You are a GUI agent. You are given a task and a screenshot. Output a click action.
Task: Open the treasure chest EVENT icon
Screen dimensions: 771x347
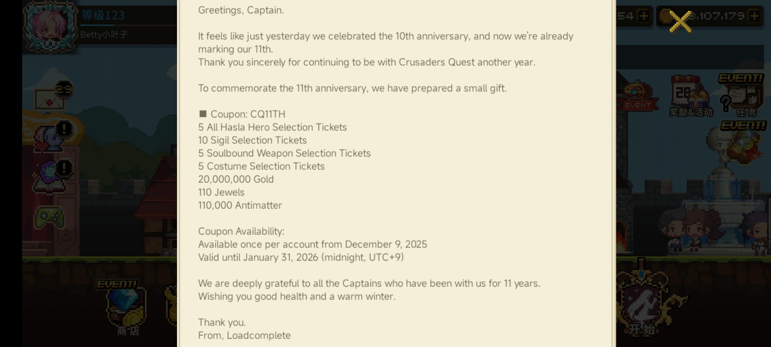(638, 95)
